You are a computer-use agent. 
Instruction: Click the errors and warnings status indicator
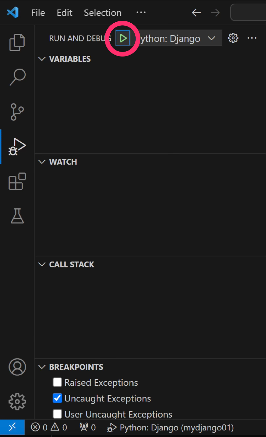tap(49, 427)
